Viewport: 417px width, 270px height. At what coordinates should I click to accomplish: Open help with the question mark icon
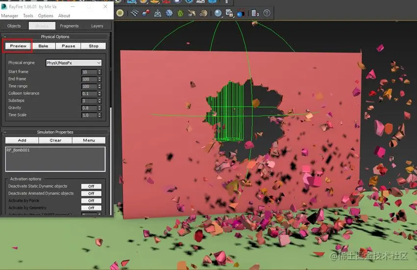(267, 13)
